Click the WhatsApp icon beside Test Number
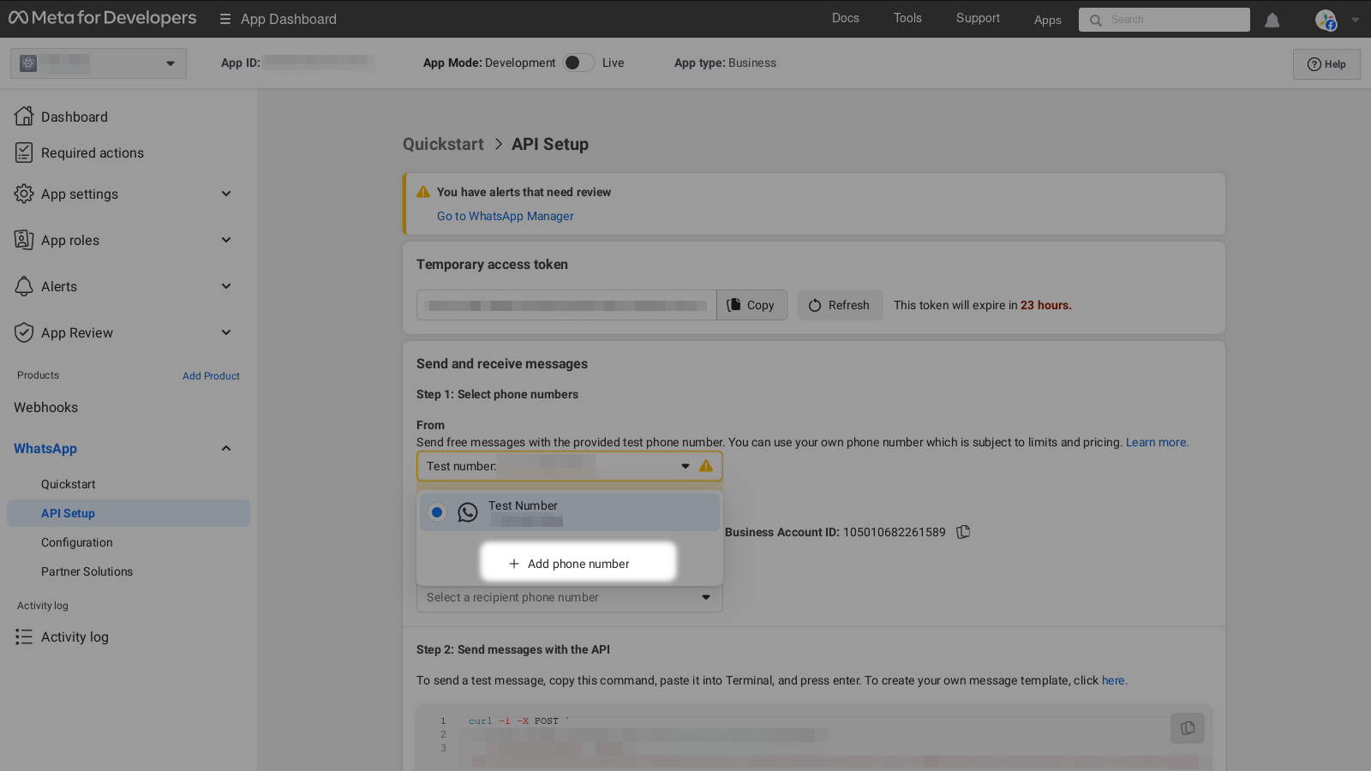 coord(468,512)
